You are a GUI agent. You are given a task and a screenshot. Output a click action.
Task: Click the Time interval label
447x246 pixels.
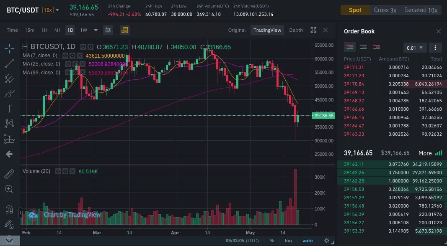[x=12, y=30]
